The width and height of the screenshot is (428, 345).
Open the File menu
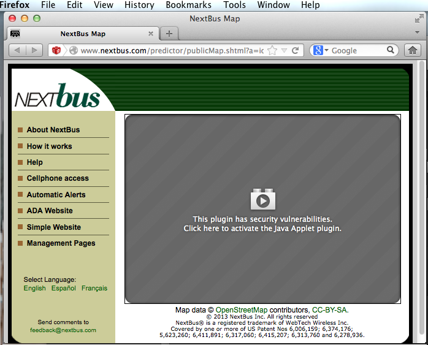(48, 5)
